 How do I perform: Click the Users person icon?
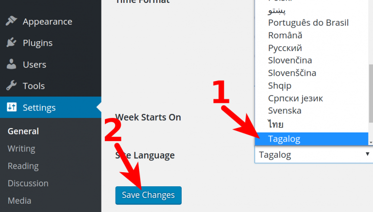coord(11,64)
